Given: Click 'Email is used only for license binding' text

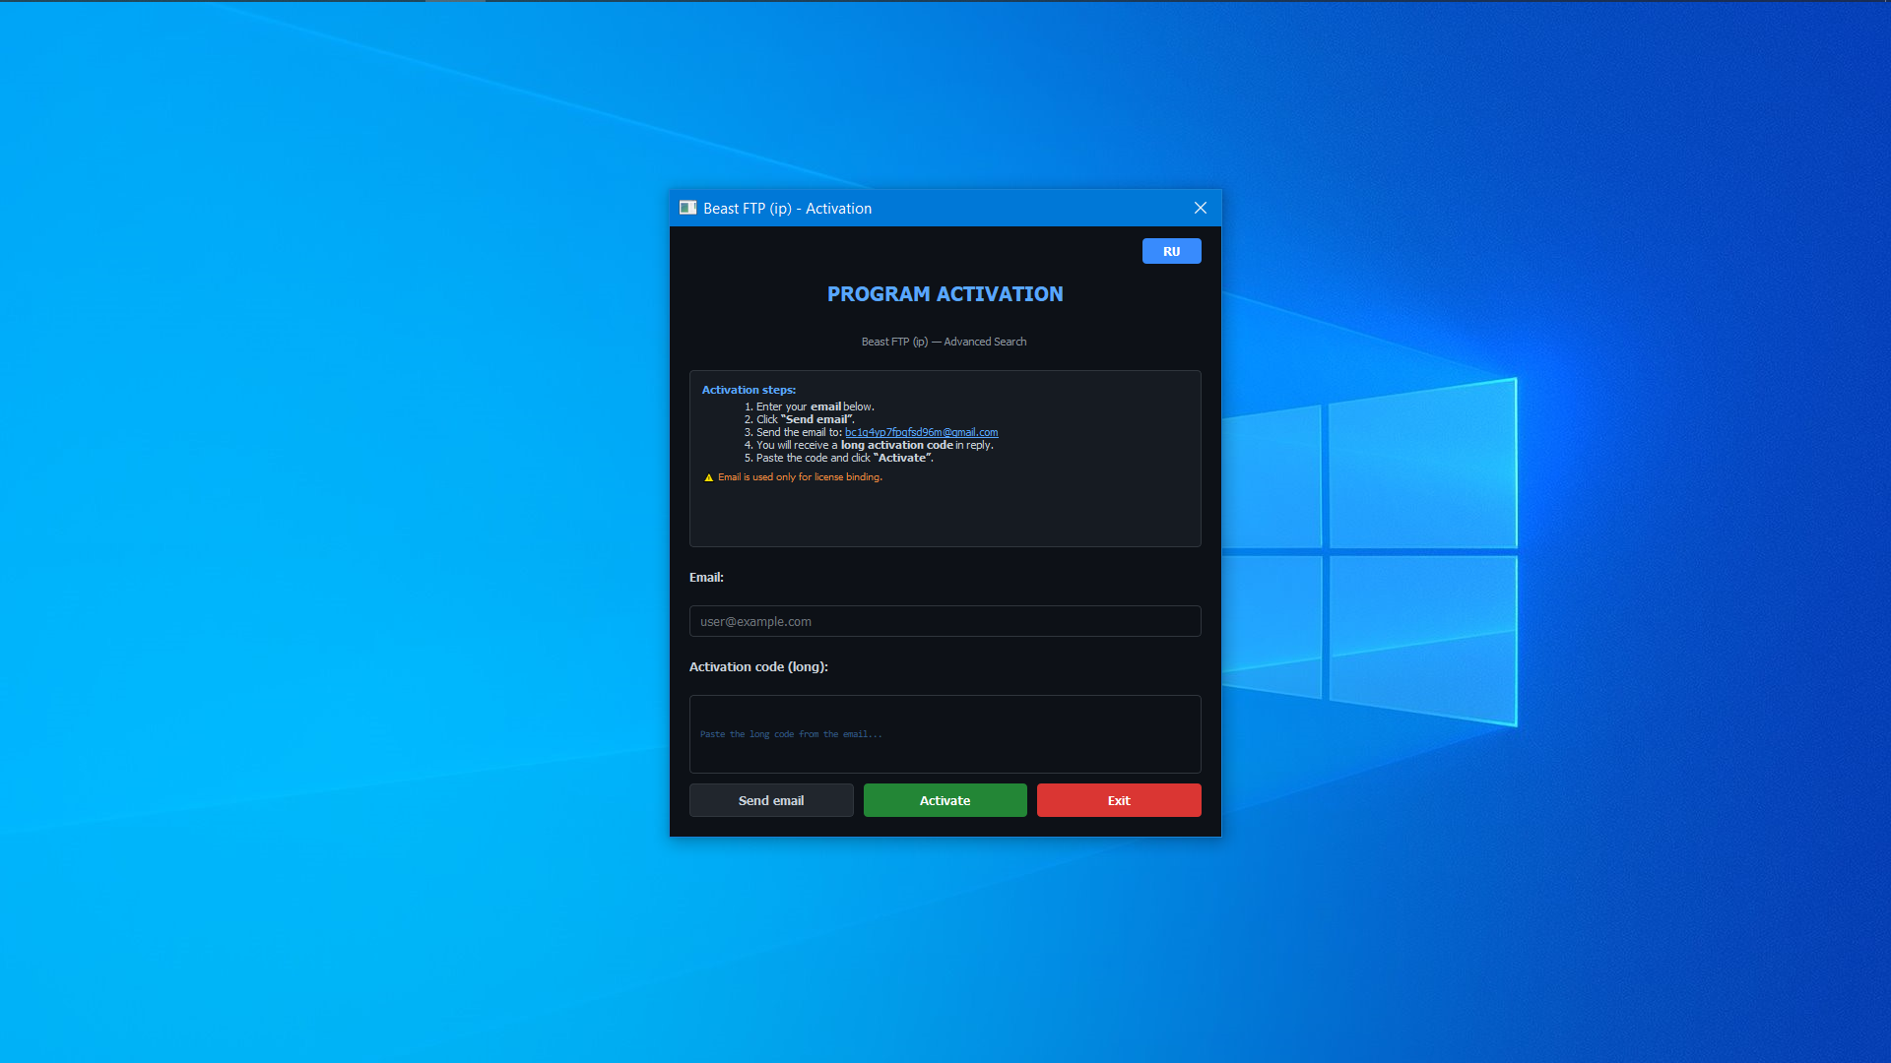Looking at the screenshot, I should coord(800,477).
